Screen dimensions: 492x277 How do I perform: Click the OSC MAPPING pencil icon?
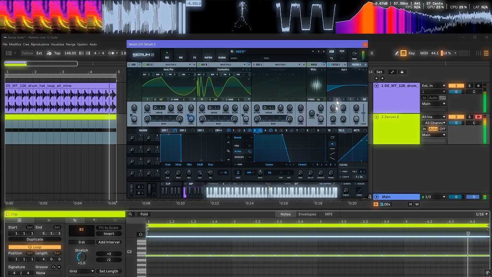pyautogui.click(x=334, y=184)
